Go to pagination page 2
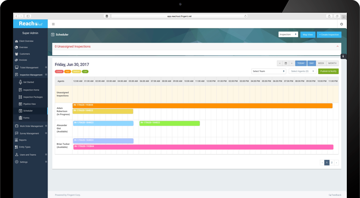This screenshot has height=198, width=360. pos(332,163)
